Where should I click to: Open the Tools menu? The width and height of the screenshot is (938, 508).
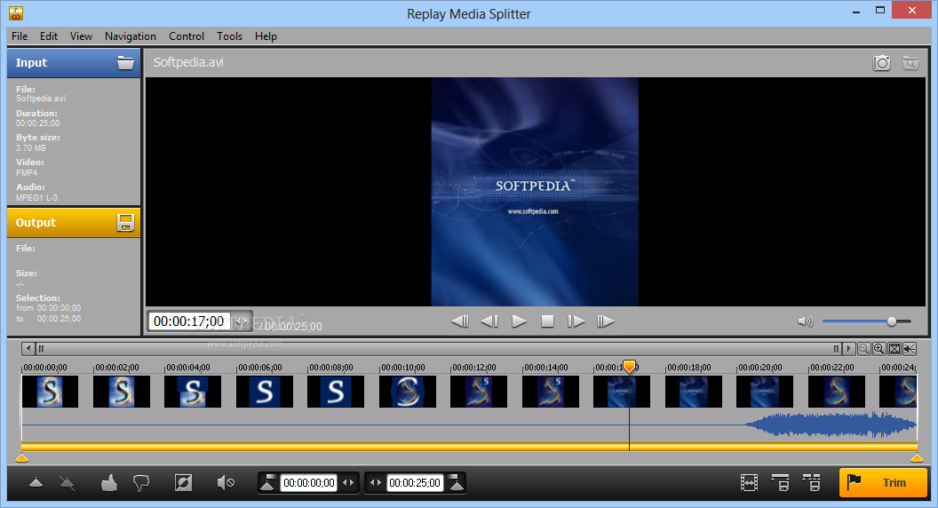(x=230, y=36)
